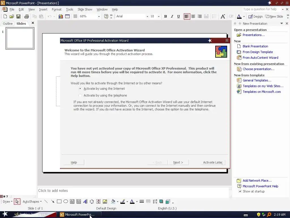Click the Line Style icon
Screen dimensions: 290x218
[x=142, y=202]
